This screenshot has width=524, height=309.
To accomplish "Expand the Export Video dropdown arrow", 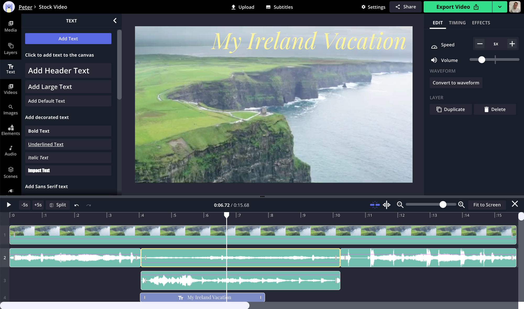I will pyautogui.click(x=500, y=7).
